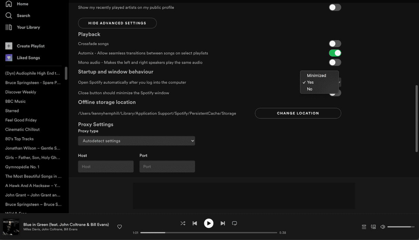Mute the volume with the speaker icon

382,227
